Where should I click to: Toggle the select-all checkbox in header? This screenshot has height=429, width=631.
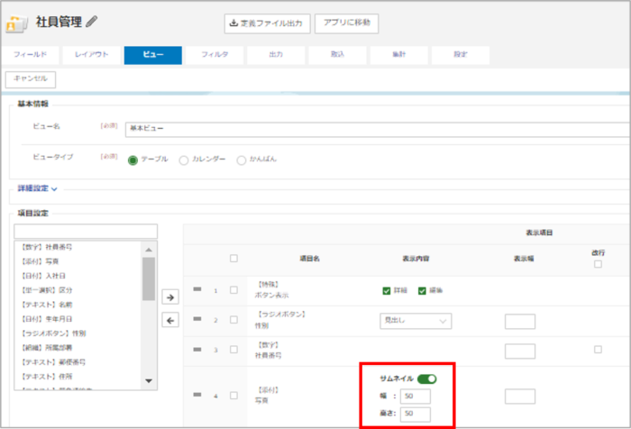point(233,259)
